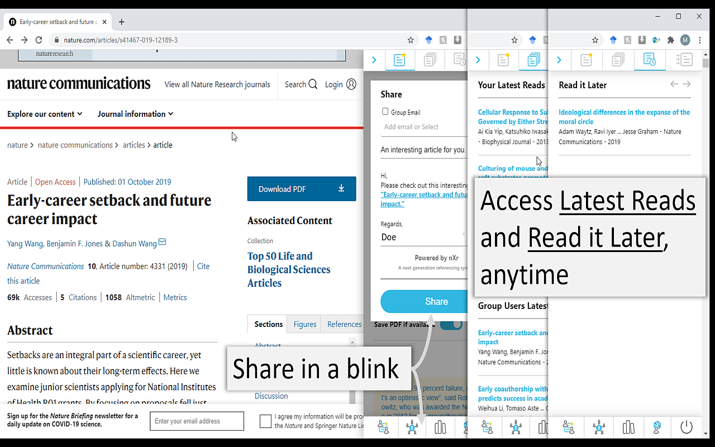The width and height of the screenshot is (715, 447).
Task: Click the Add email or Select field
Action: (425, 127)
